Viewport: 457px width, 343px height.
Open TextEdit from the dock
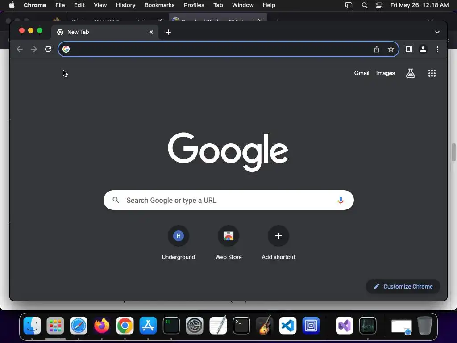(x=218, y=325)
